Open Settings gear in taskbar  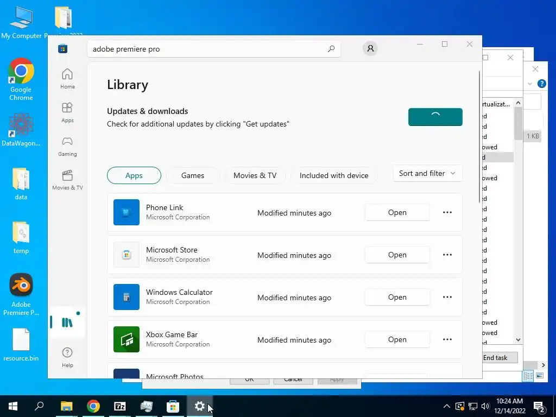pos(200,406)
